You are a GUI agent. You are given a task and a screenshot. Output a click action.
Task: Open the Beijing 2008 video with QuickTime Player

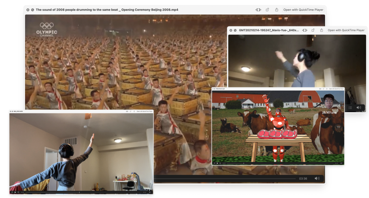click(303, 10)
